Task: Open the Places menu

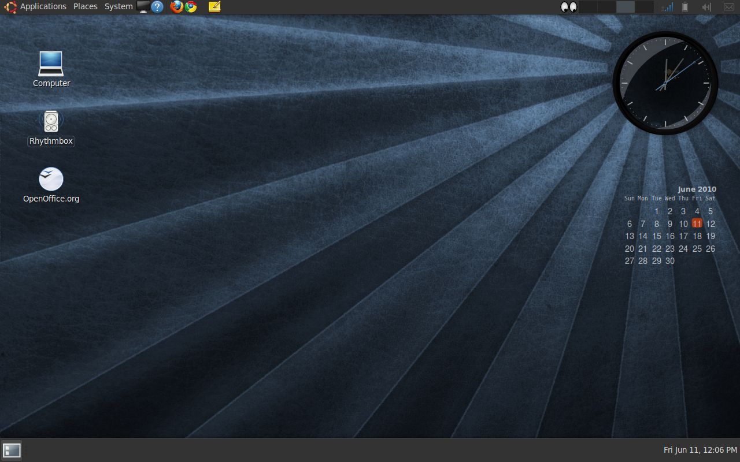Action: (86, 6)
